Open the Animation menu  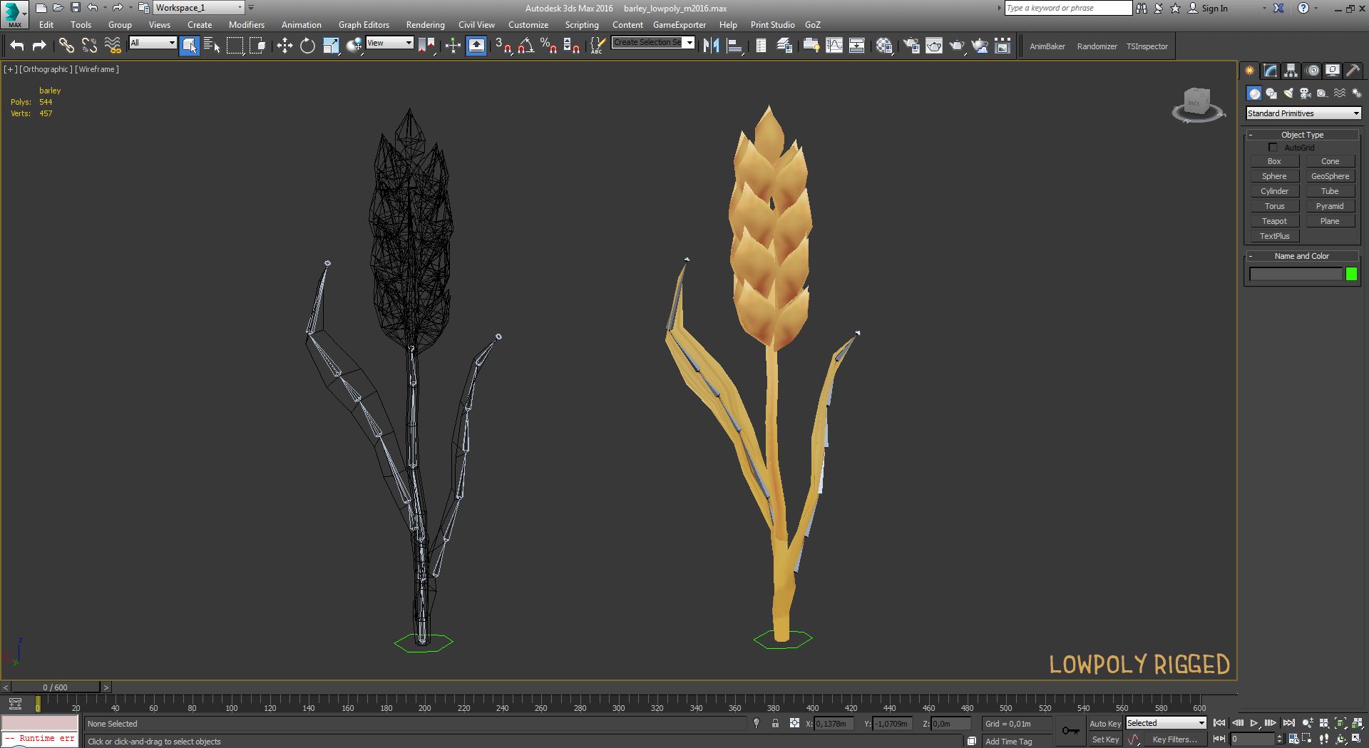pos(301,25)
